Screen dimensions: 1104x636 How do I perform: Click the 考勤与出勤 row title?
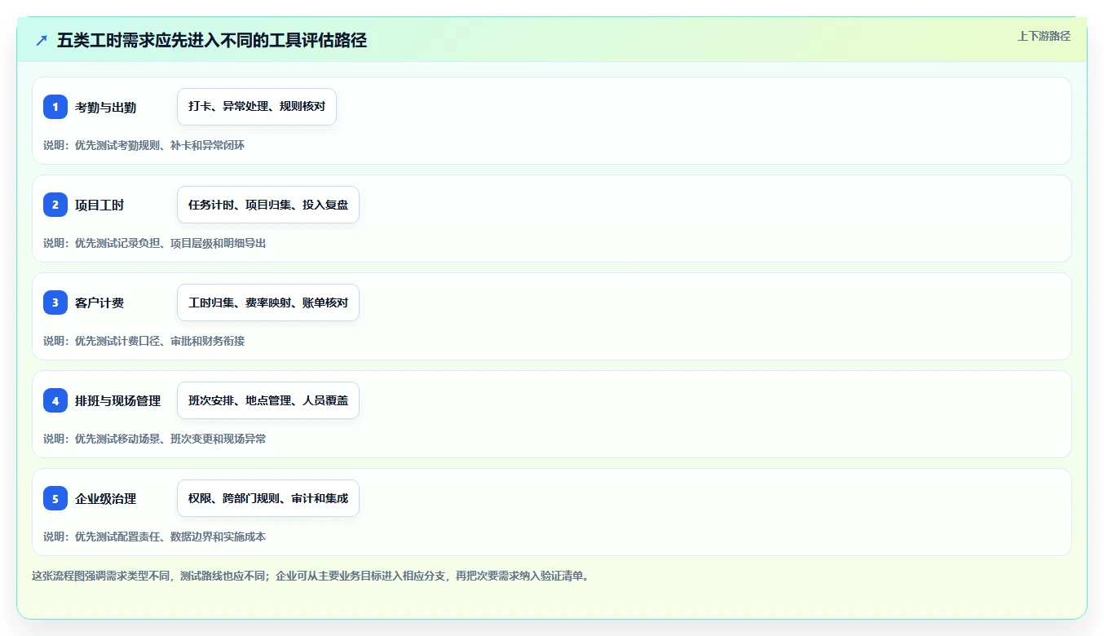tap(106, 108)
